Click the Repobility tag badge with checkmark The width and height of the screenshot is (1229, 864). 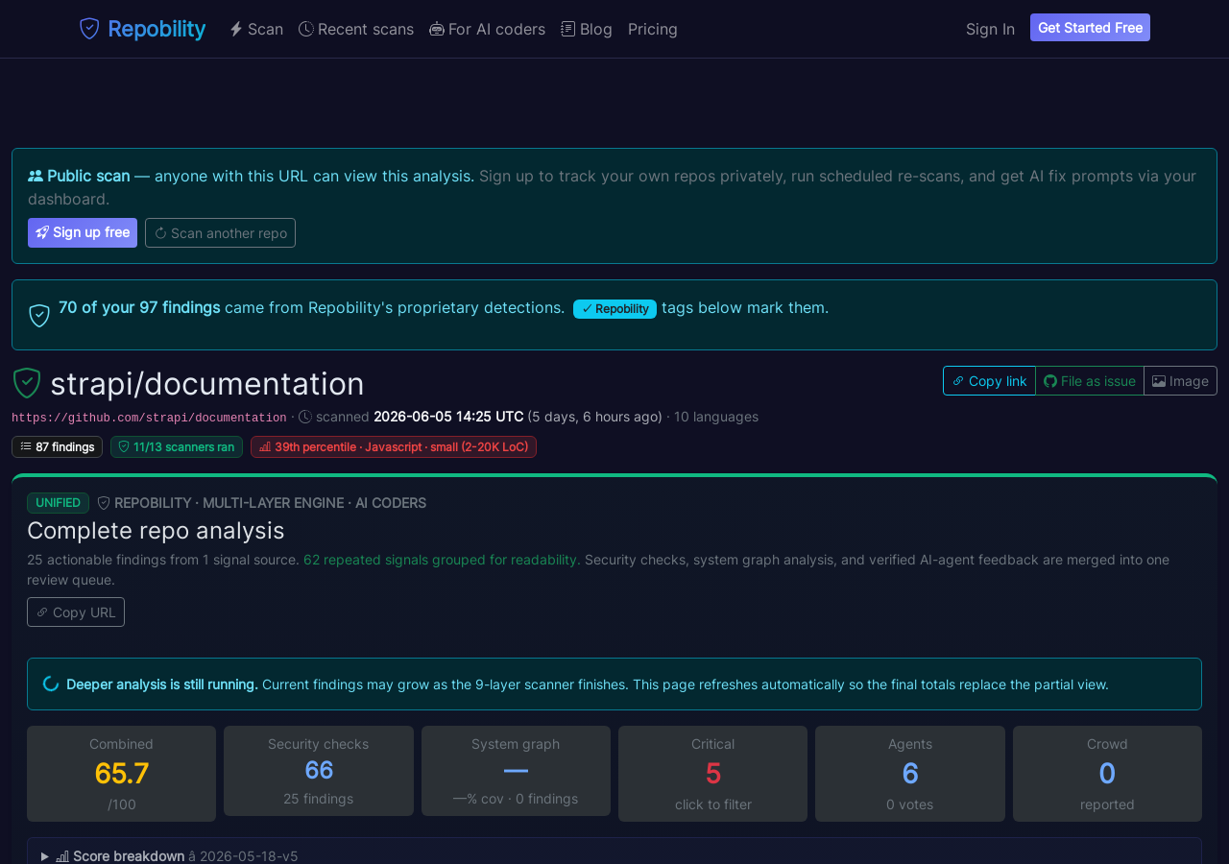click(614, 308)
